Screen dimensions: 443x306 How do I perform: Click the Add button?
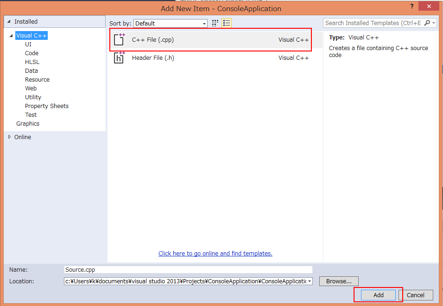(x=378, y=295)
